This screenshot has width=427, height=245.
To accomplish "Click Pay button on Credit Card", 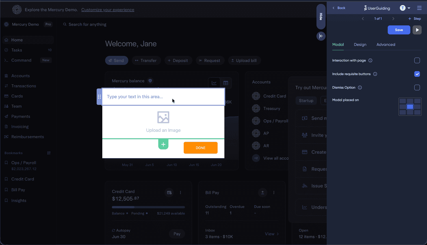I will click(x=177, y=234).
